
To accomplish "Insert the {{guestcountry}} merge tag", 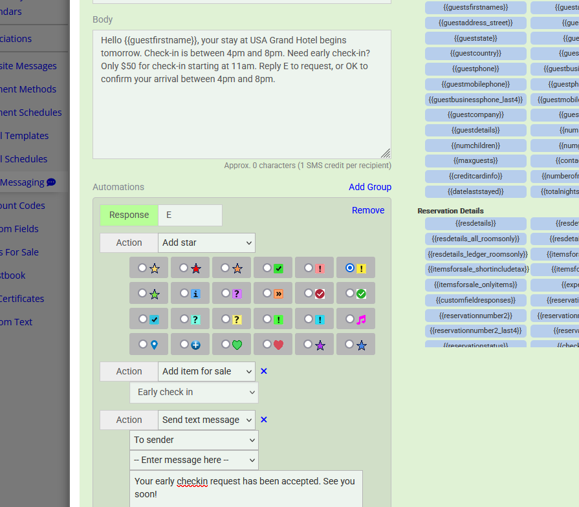I will (475, 53).
